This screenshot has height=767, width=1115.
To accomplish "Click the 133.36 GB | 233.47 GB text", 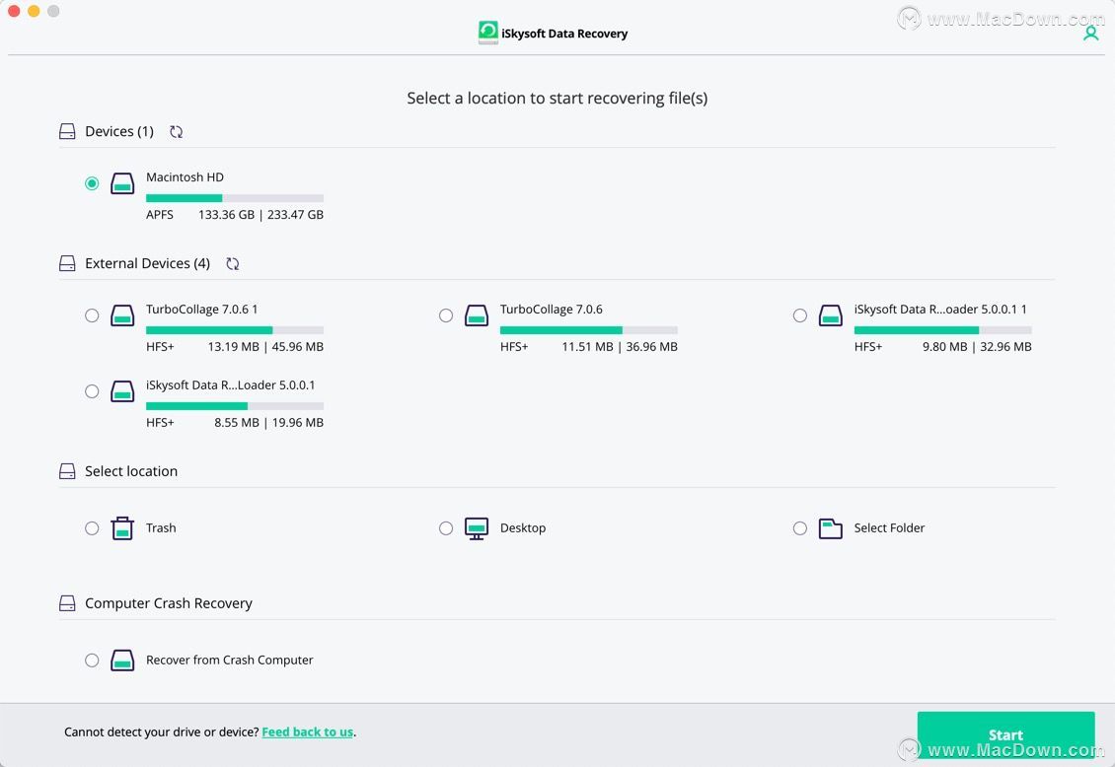I will coord(260,215).
